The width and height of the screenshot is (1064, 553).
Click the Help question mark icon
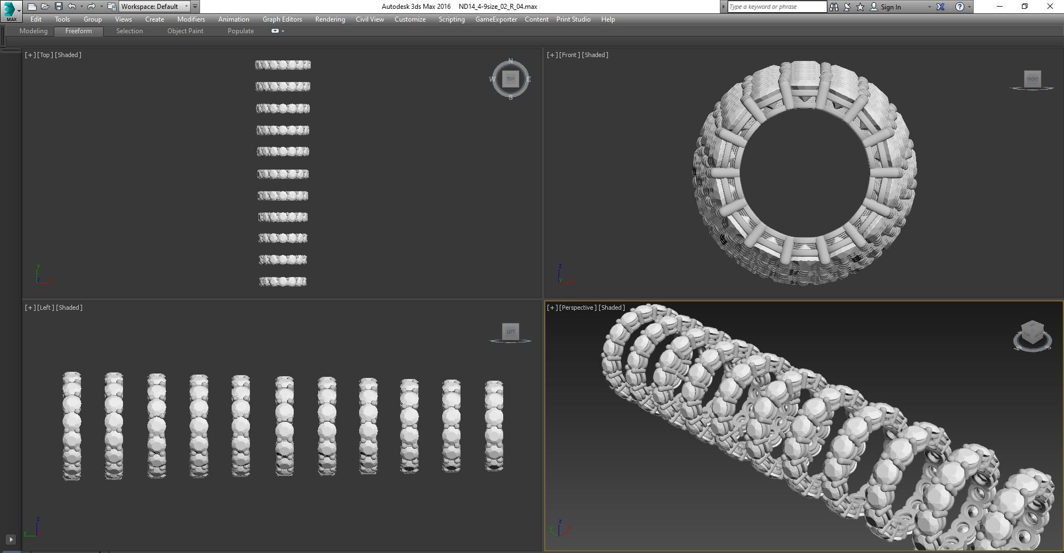(x=960, y=7)
